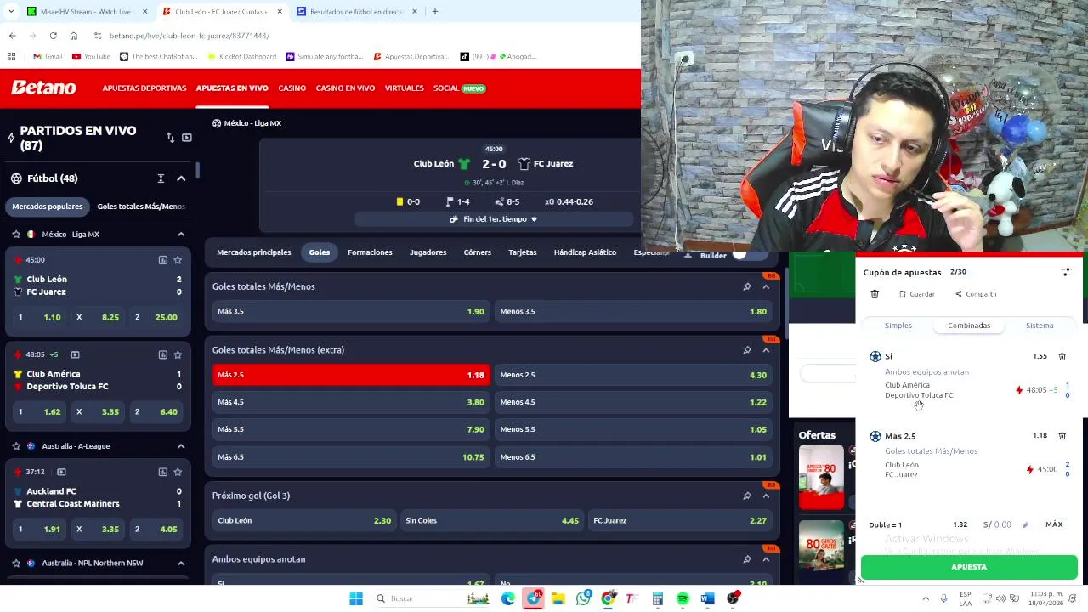Collapse the México - Liga MX league
The height and width of the screenshot is (612, 1088).
click(x=181, y=235)
